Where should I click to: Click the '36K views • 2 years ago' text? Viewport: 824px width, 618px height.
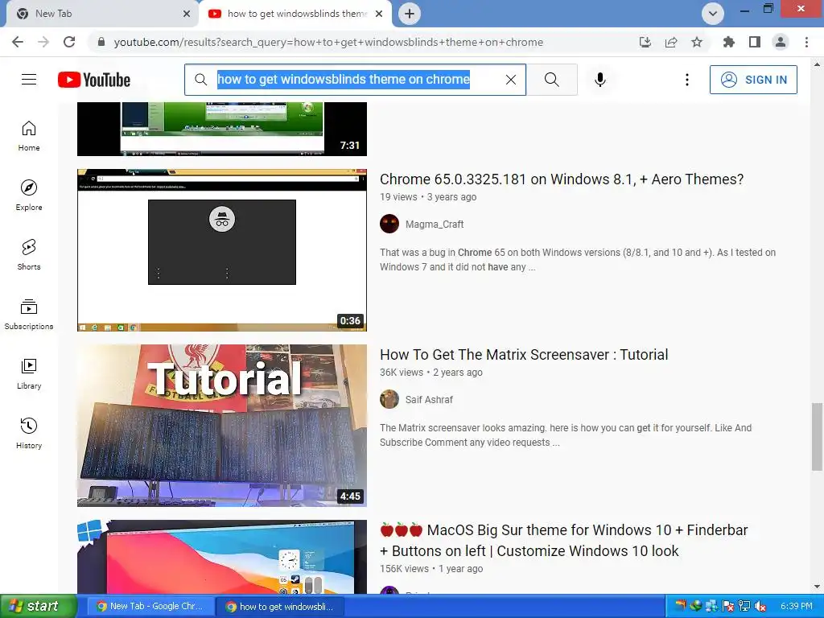tap(431, 373)
